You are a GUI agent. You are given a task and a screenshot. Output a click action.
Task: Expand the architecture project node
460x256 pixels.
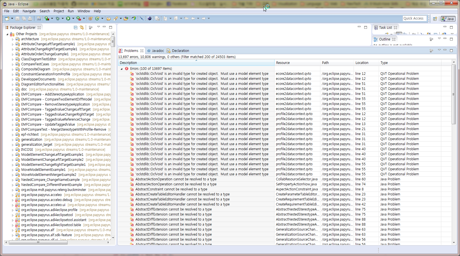coord(13,39)
